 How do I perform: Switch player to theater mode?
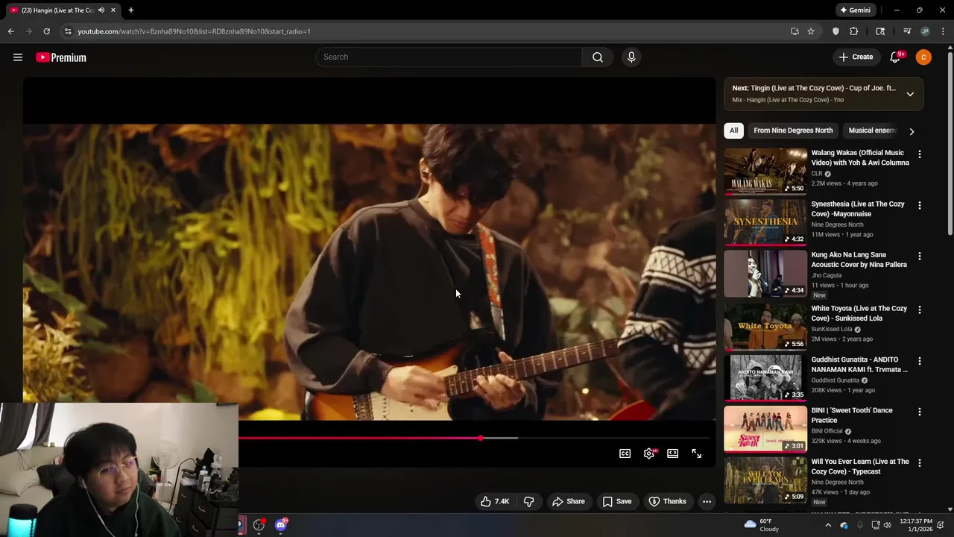[x=673, y=453]
